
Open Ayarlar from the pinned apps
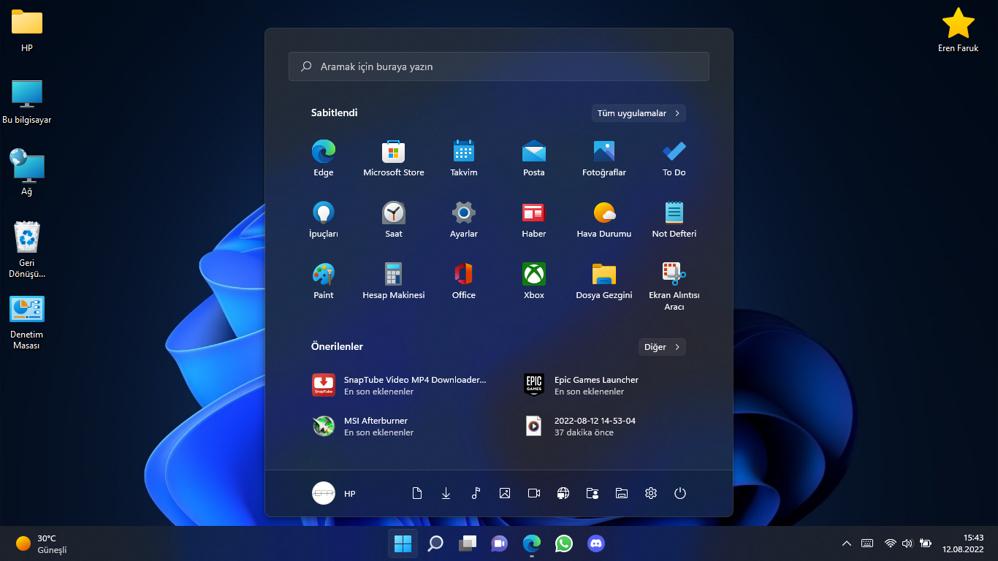point(464,220)
